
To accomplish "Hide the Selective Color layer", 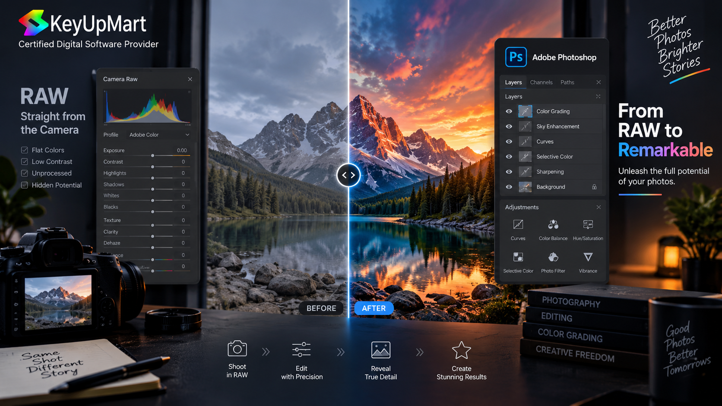I will 509,157.
